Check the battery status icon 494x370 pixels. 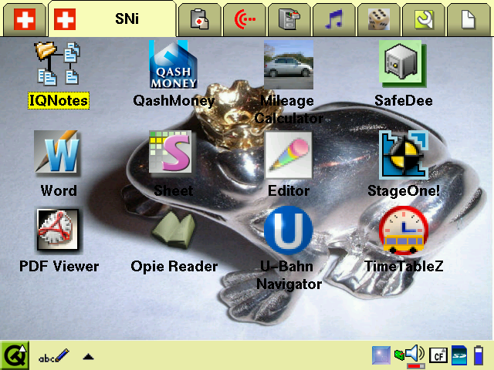[479, 355]
